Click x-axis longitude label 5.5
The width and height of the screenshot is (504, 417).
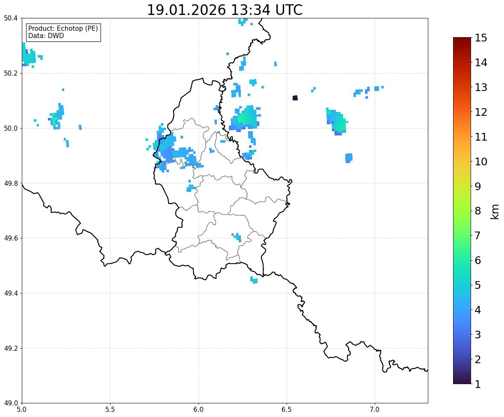point(110,410)
